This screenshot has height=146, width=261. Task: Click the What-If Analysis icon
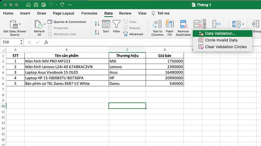click(236, 24)
